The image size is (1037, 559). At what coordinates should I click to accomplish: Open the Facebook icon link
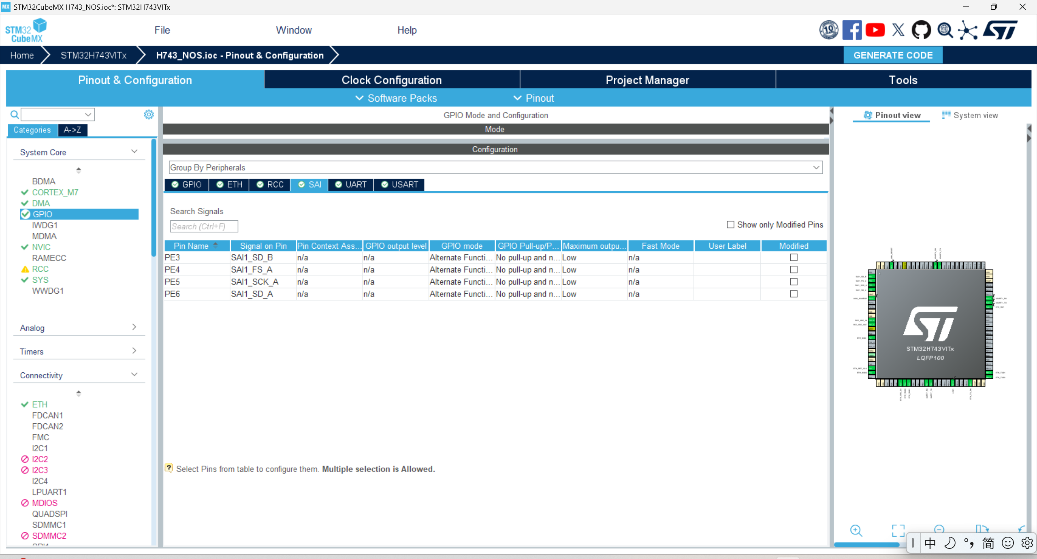coord(852,30)
